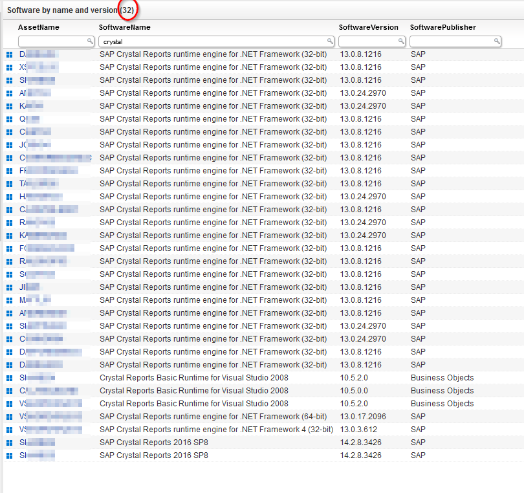524x493 pixels.
Task: Click the Windows icon on the 64-bit .NET Framework row
Action: click(x=9, y=417)
